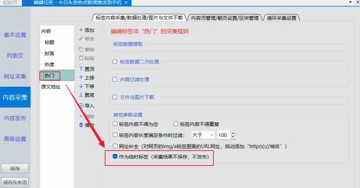Send tag to bottom with 置底
Screen dimensions: 360x188
point(86,95)
